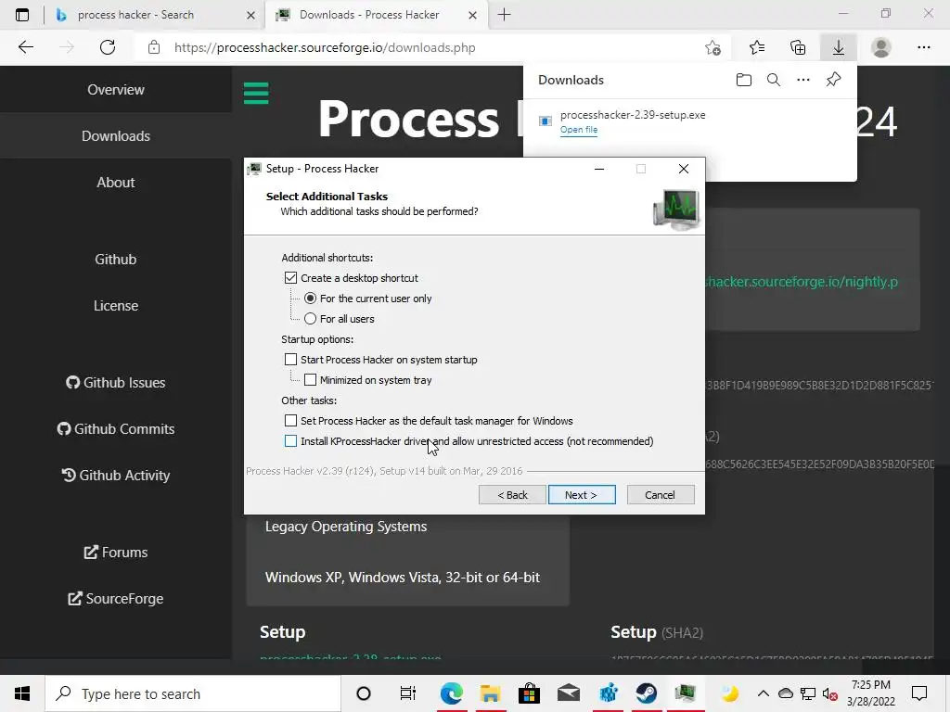
Task: Open Github in website sidebar
Action: [116, 260]
